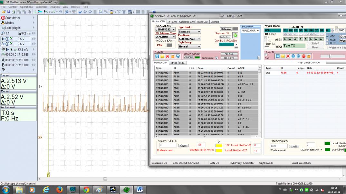Click the red stop icon in Tools TX
The width and height of the screenshot is (346, 194).
click(x=303, y=56)
